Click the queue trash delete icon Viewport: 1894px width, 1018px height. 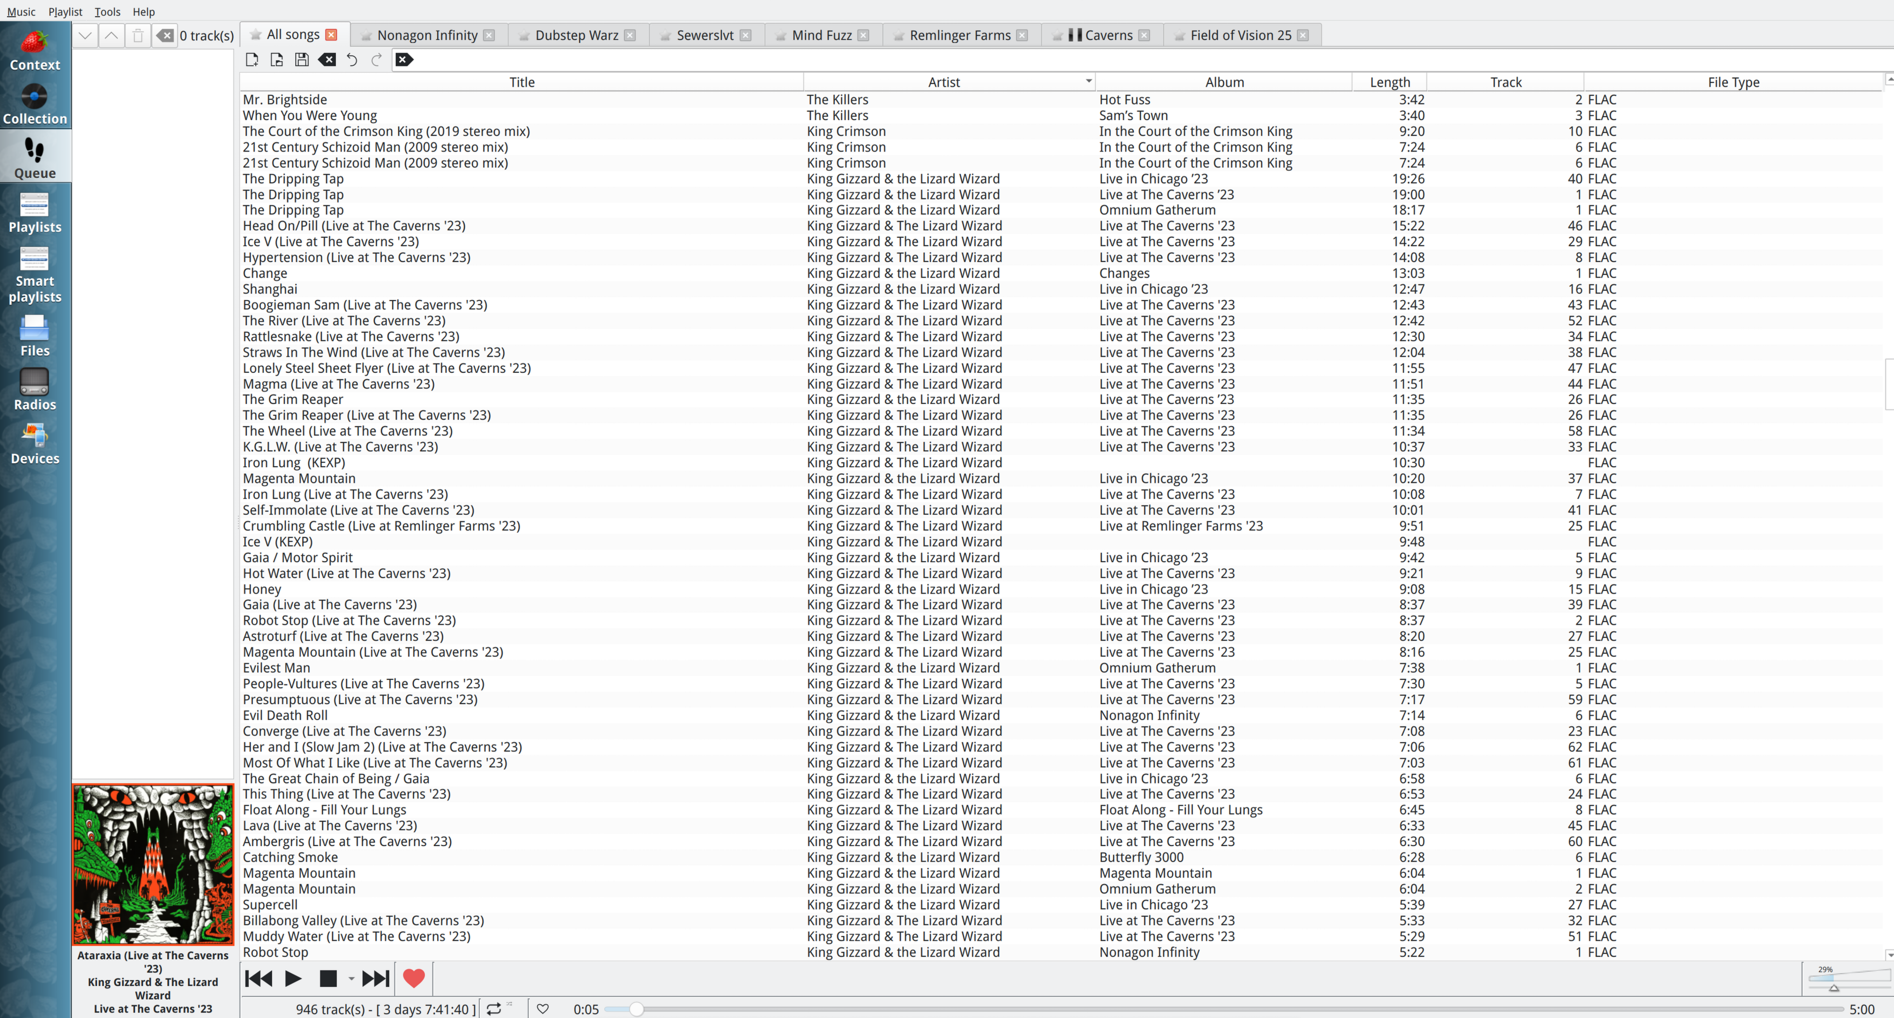(138, 35)
